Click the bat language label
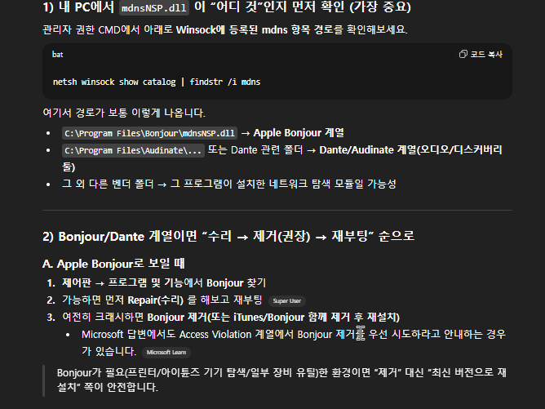The width and height of the screenshot is (545, 409). click(57, 54)
